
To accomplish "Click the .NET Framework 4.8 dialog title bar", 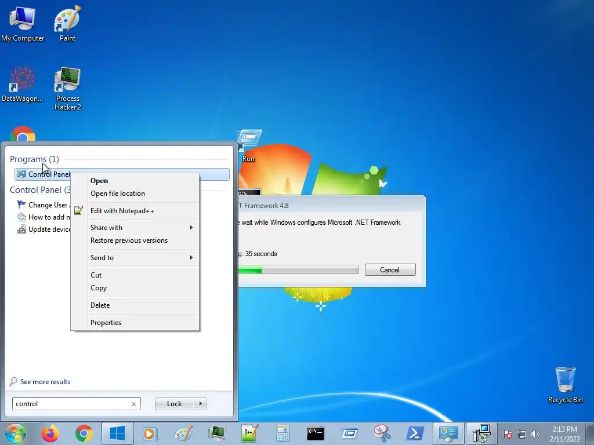I will pos(331,206).
